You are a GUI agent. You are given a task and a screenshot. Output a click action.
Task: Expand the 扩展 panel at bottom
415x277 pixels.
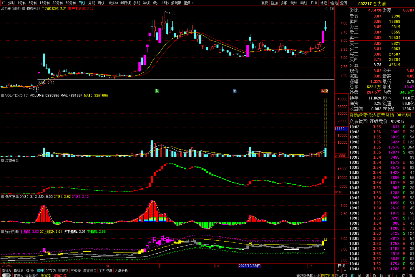pos(18,275)
